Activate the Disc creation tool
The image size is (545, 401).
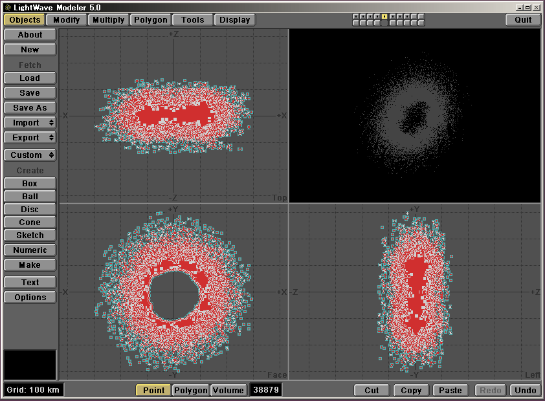[x=30, y=210]
